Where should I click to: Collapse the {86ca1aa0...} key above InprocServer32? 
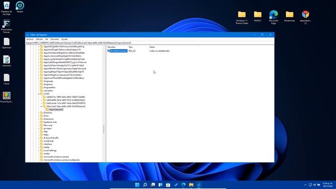(41, 107)
